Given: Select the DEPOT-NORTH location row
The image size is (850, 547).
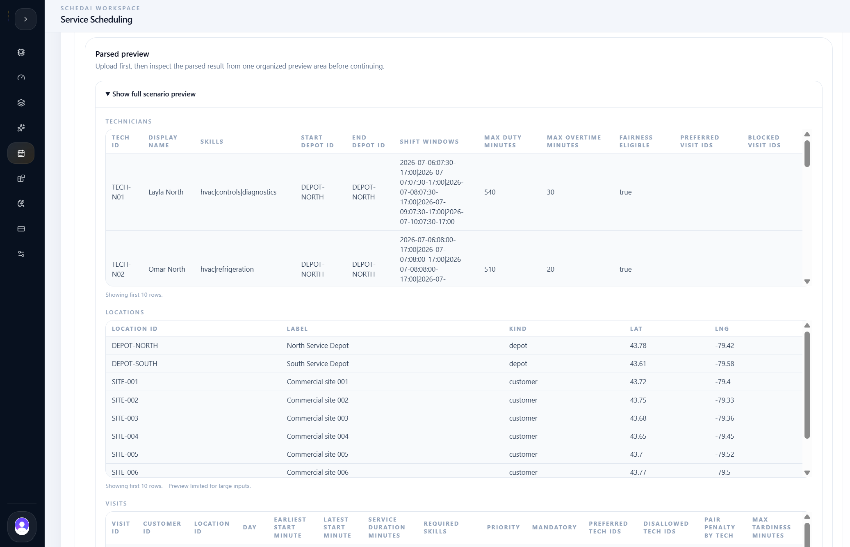Looking at the screenshot, I should coord(454,346).
